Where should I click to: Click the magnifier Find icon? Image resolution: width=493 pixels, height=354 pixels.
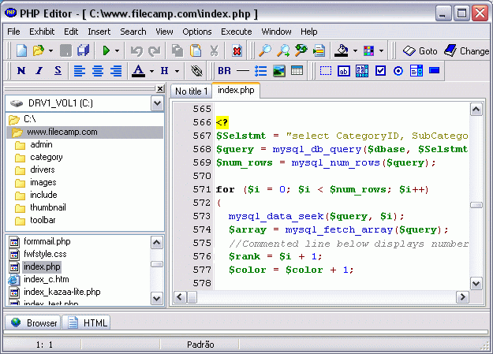(265, 50)
